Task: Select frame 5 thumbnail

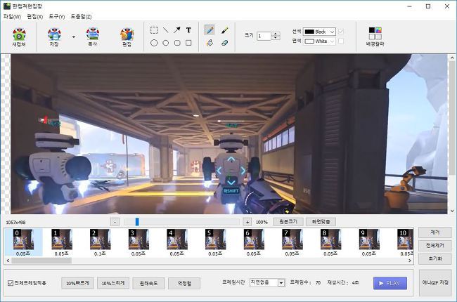Action: click(216, 239)
